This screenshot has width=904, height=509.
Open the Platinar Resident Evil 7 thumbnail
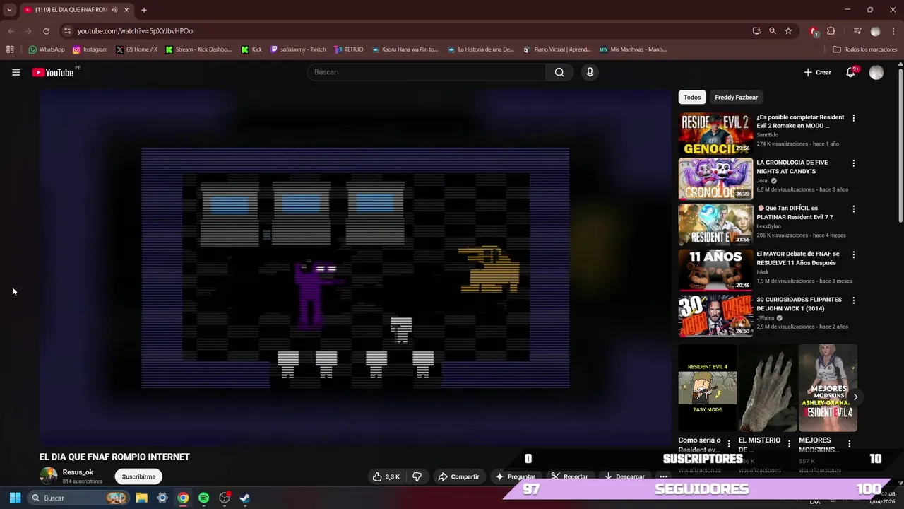[715, 225]
